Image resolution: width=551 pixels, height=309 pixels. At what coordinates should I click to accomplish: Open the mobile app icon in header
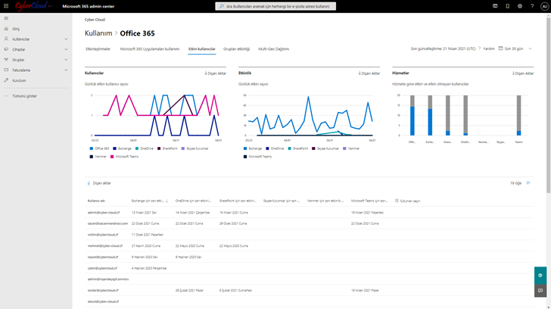coord(507,6)
